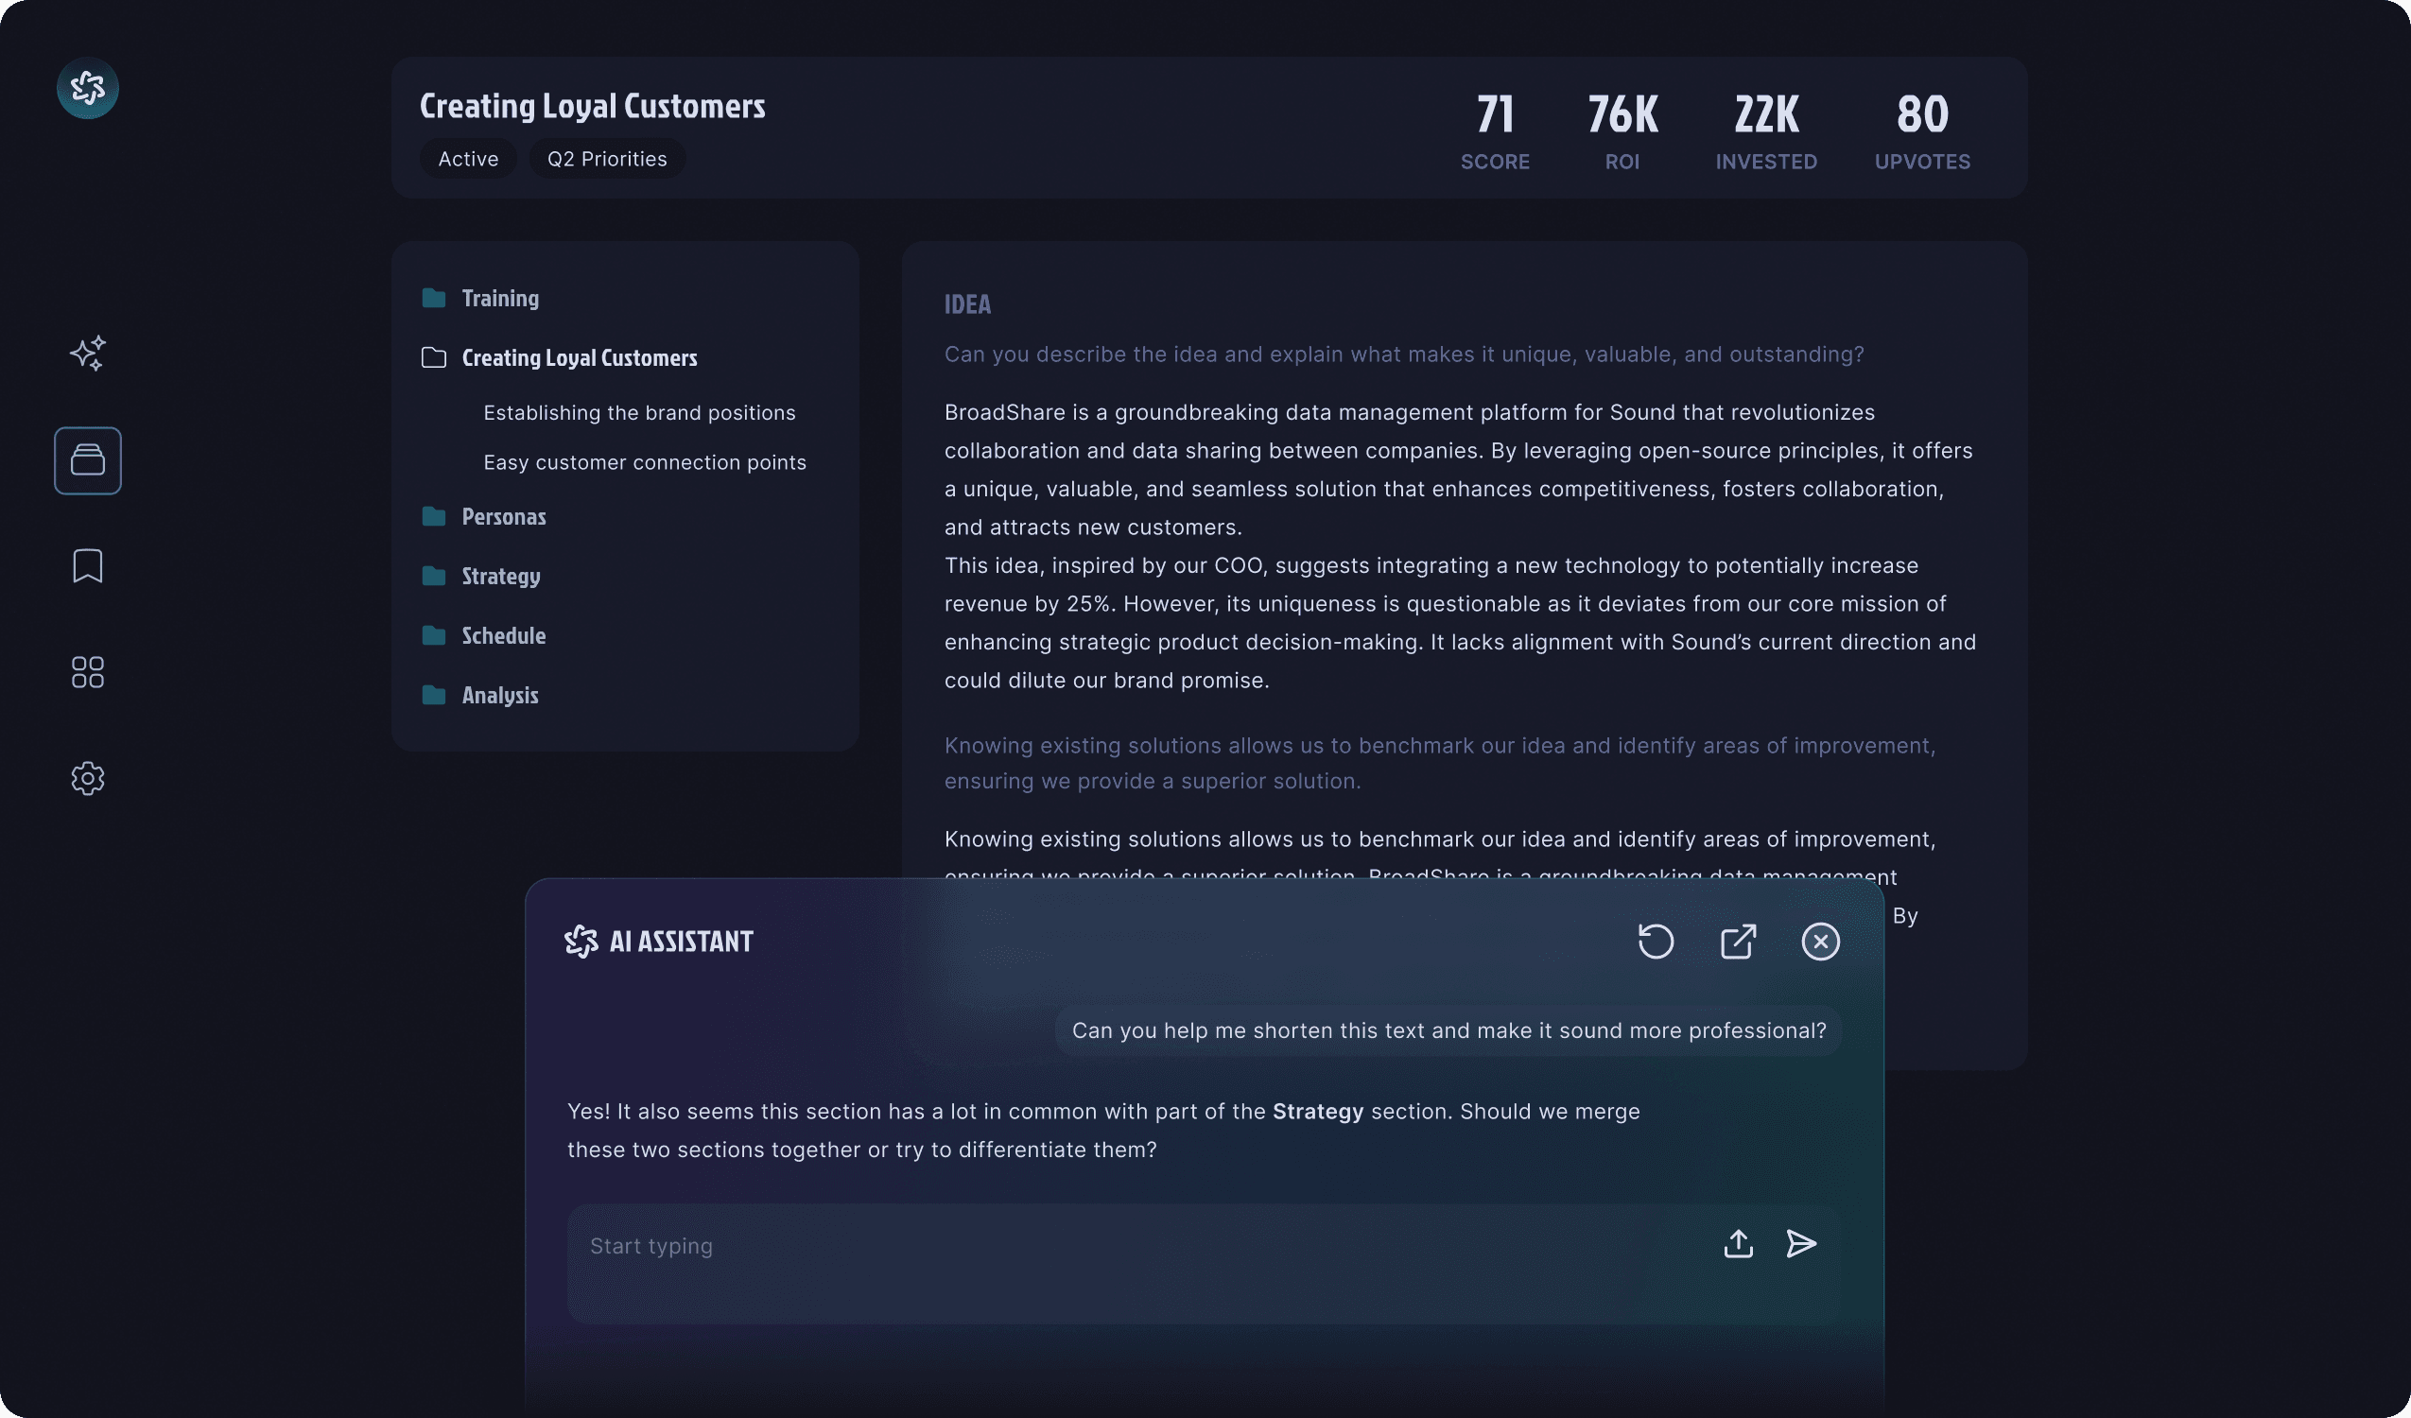Expand the Personas folder
Image resolution: width=2411 pixels, height=1418 pixels.
tap(503, 517)
